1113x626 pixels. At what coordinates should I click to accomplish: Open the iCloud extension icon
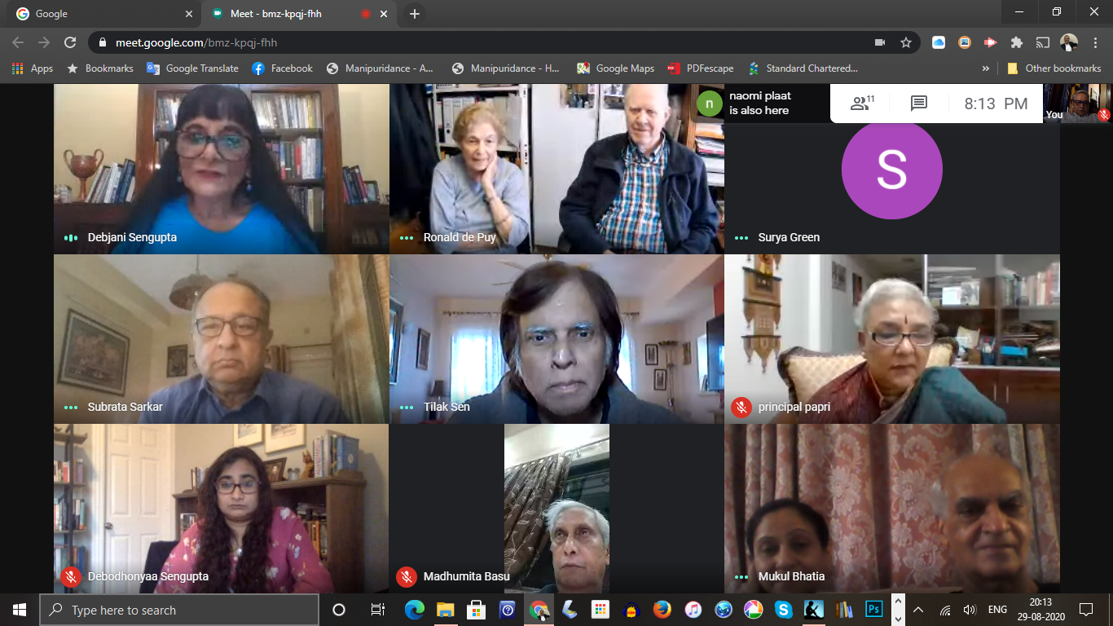click(x=939, y=42)
